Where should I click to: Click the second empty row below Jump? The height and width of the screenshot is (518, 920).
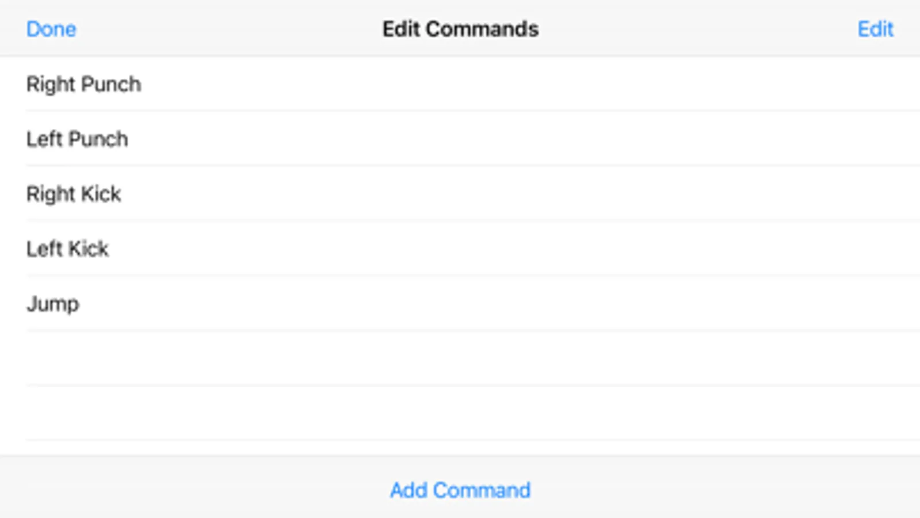click(460, 413)
